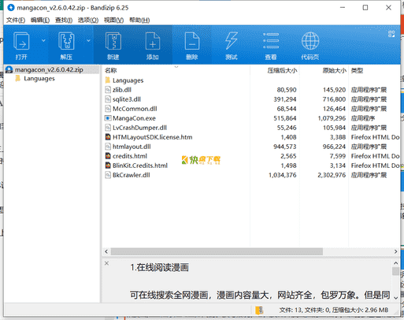Click the comment pane scroll up arrow
Viewport: 404px width, 320px height.
pos(395,262)
